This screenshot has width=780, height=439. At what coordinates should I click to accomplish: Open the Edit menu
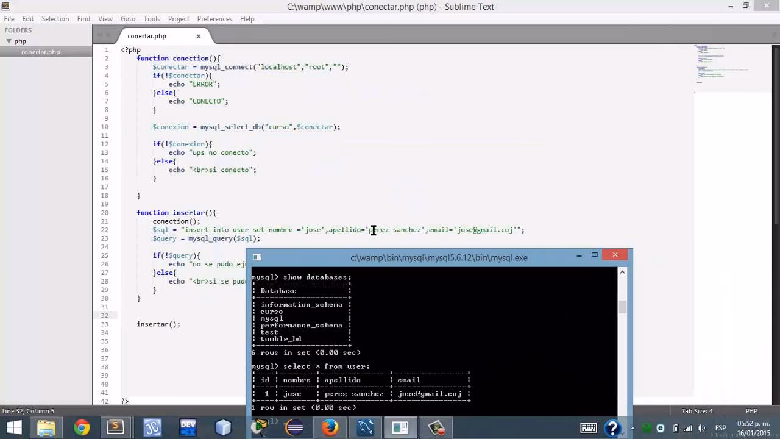tap(28, 19)
